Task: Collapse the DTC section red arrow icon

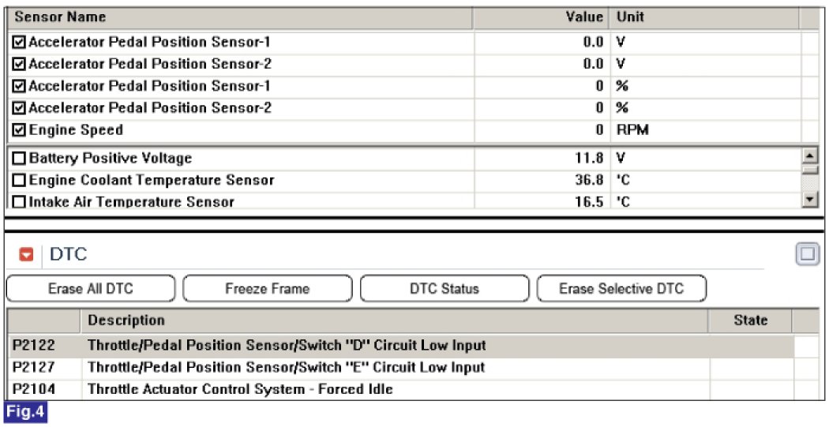Action: point(26,255)
